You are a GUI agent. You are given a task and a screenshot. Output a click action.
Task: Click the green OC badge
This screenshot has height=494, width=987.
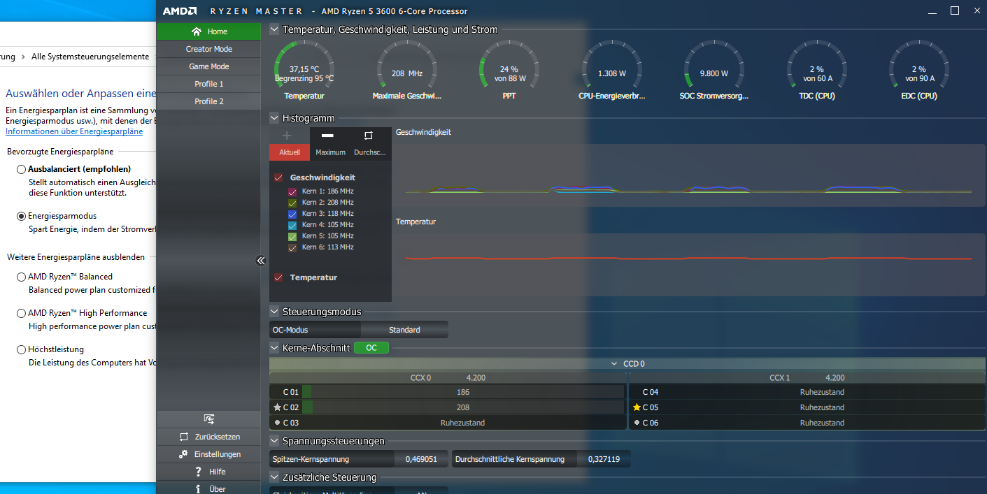[371, 347]
